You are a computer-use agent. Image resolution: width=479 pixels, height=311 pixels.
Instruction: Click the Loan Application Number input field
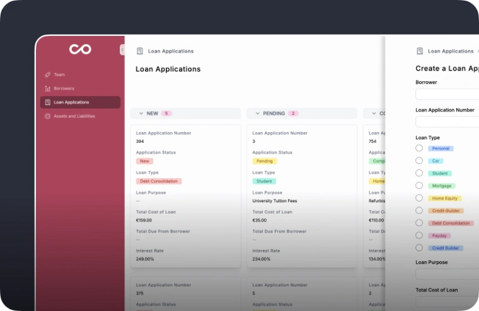(x=447, y=122)
